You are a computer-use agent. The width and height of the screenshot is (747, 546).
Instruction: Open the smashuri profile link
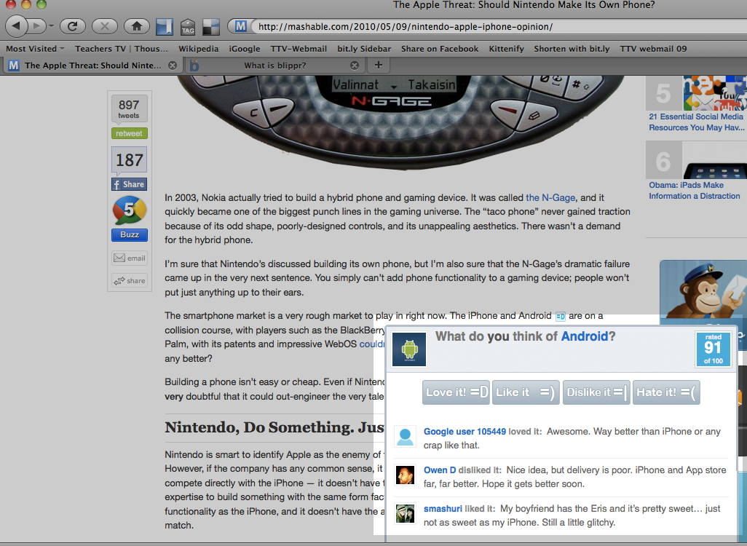pos(443,509)
